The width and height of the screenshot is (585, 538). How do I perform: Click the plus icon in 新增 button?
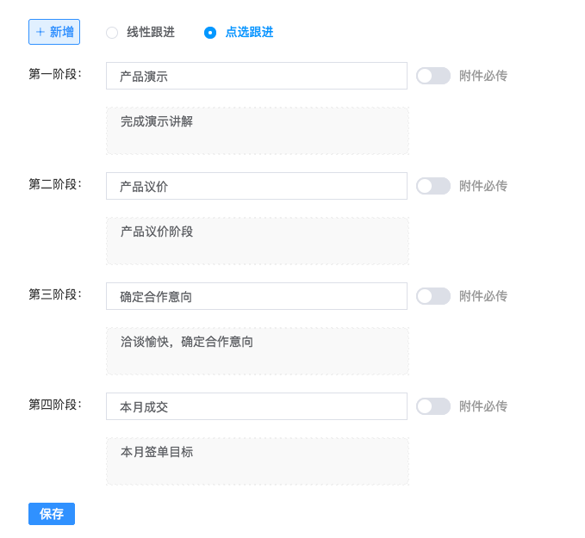click(x=40, y=32)
